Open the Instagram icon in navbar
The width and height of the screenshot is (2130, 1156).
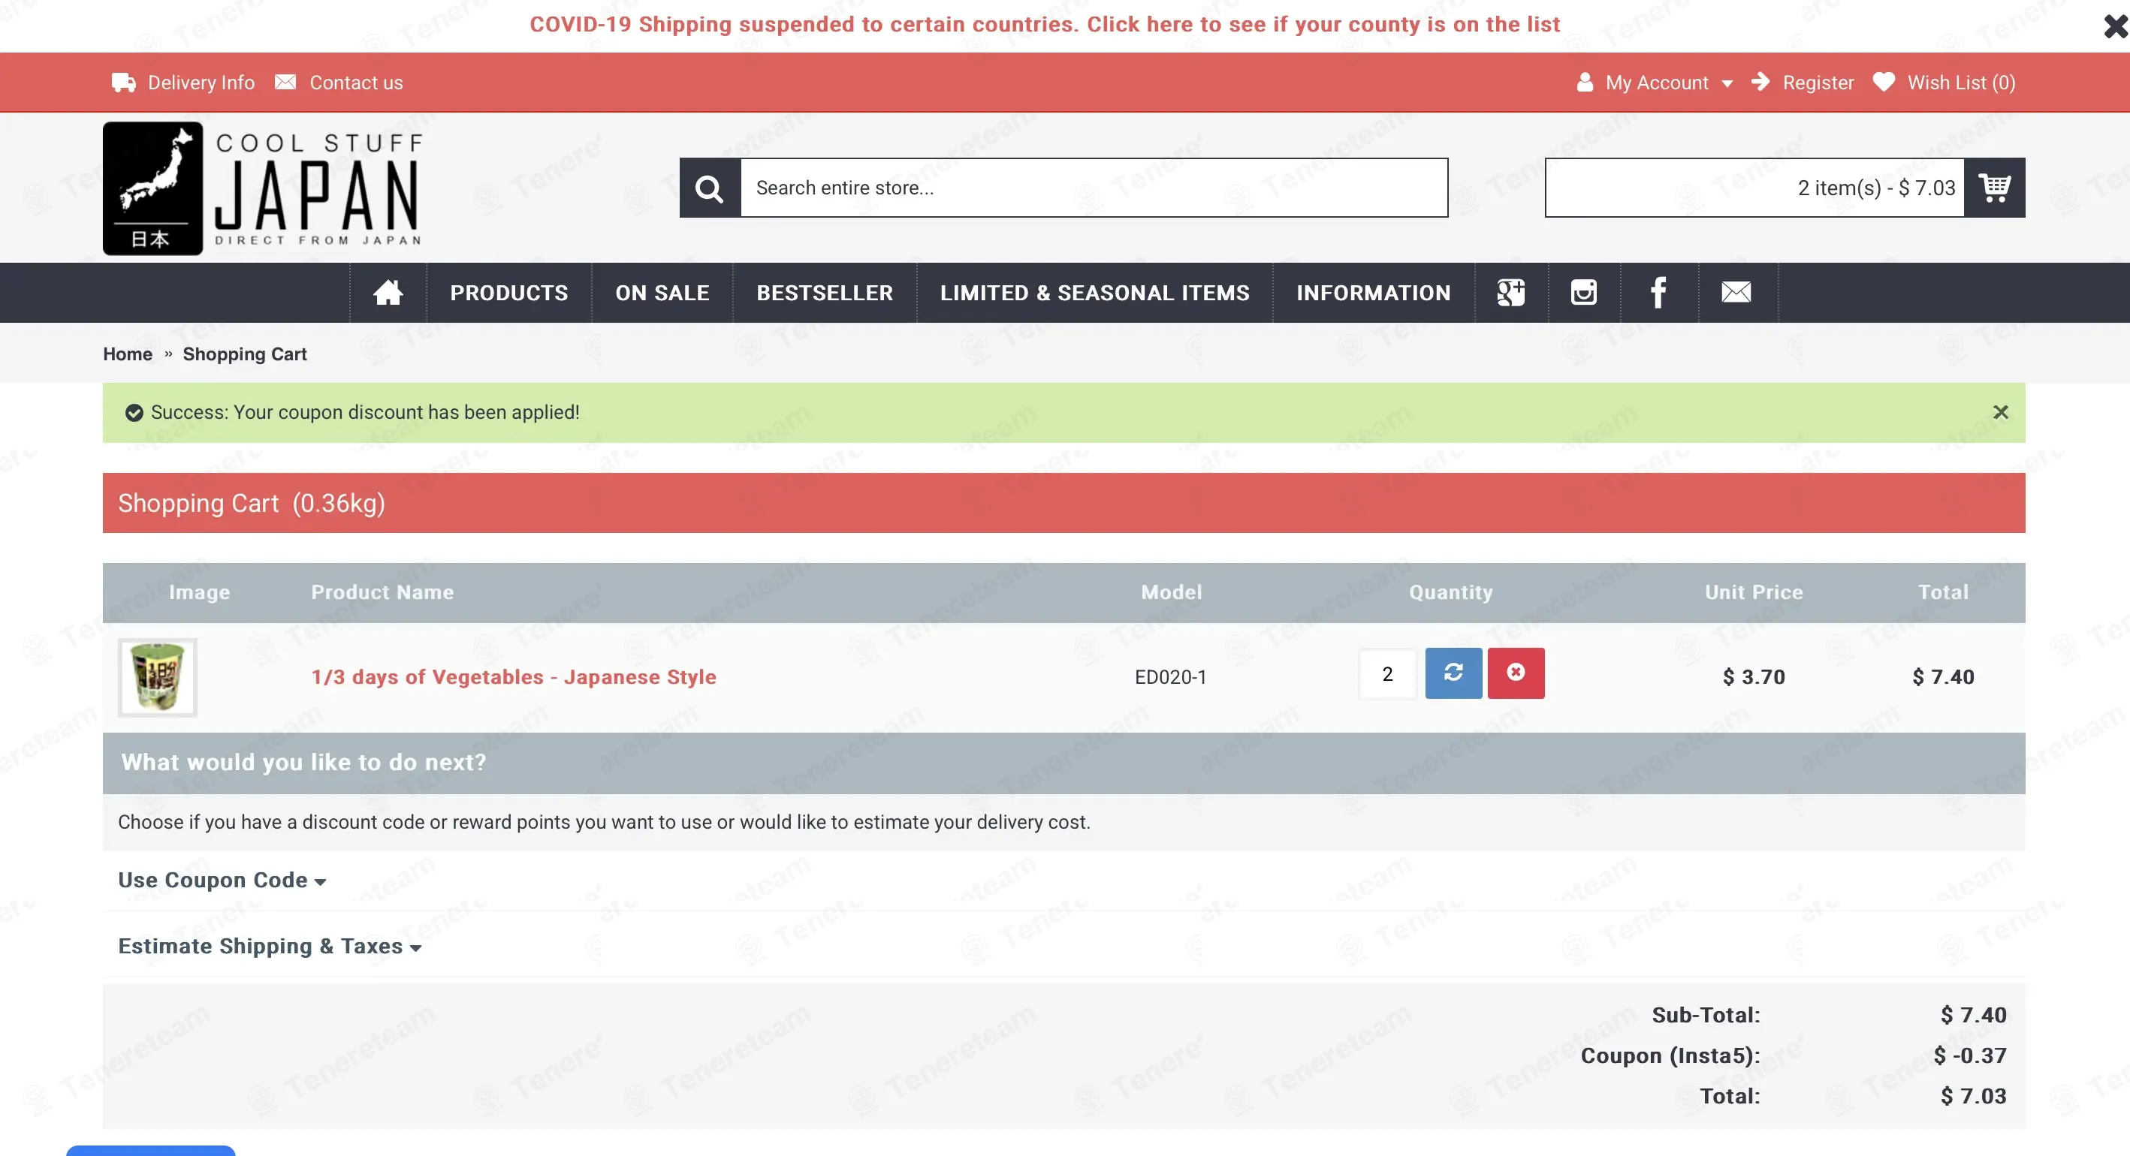point(1583,293)
